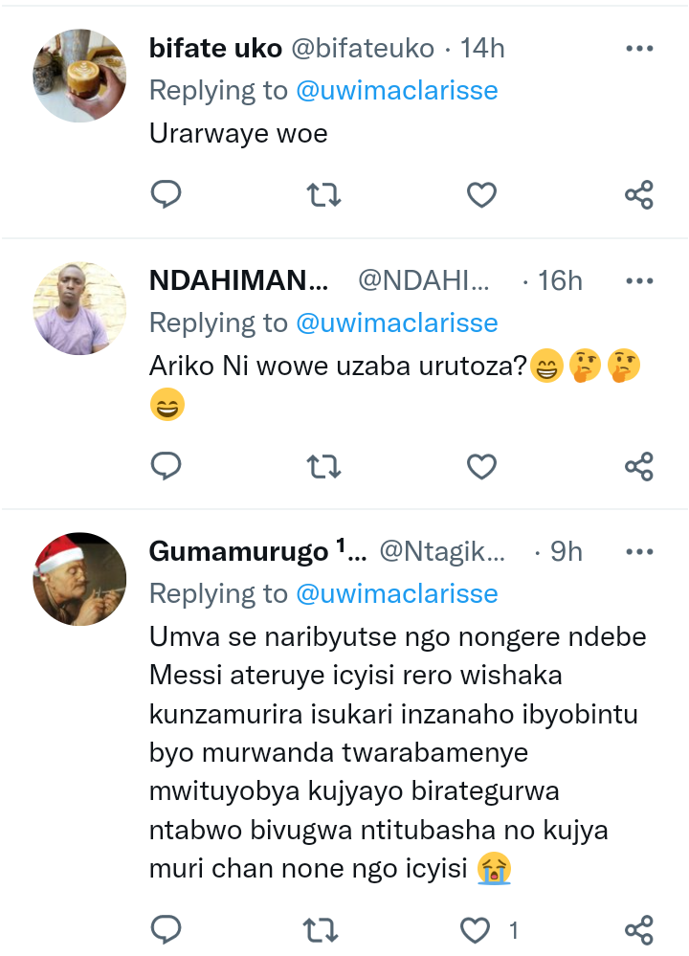Retweet Gumamurugo's Messi tweet
This screenshot has width=689, height=956.
pos(323,928)
